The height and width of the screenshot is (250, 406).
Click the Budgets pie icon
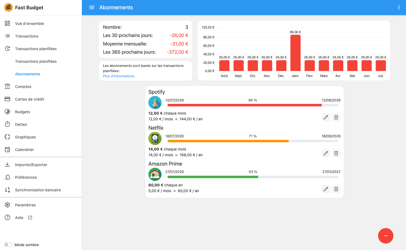pyautogui.click(x=7, y=112)
